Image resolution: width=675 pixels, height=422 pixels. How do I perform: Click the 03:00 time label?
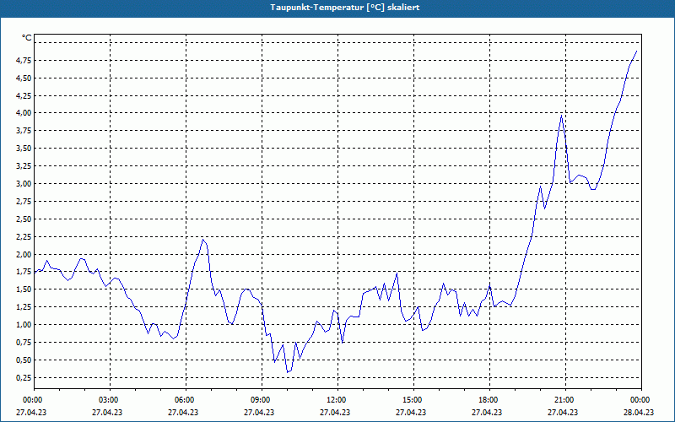click(108, 400)
